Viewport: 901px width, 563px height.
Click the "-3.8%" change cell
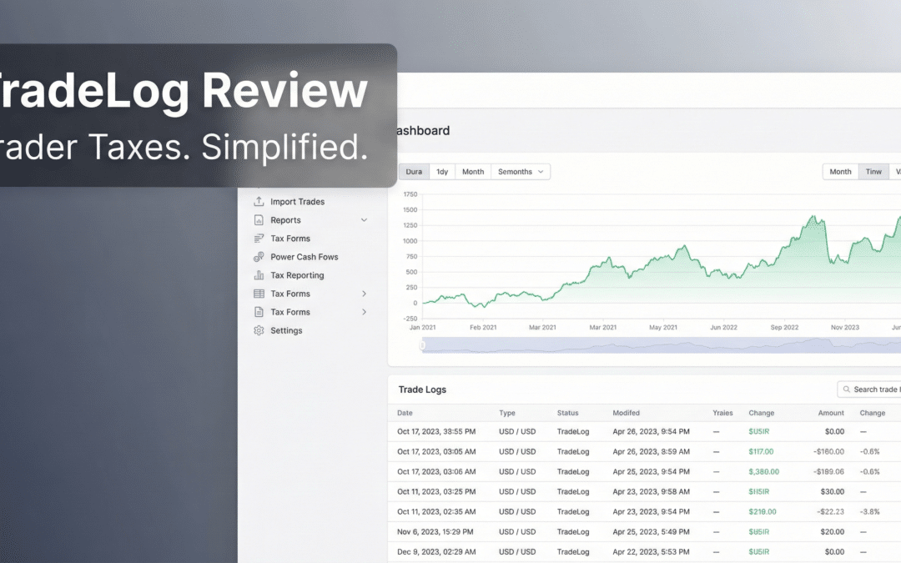click(x=869, y=512)
